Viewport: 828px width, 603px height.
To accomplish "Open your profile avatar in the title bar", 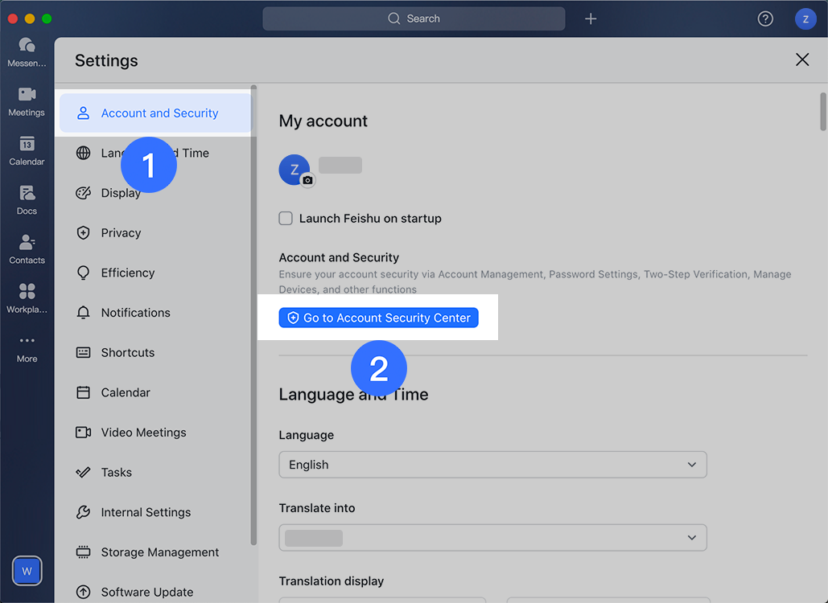I will tap(805, 18).
